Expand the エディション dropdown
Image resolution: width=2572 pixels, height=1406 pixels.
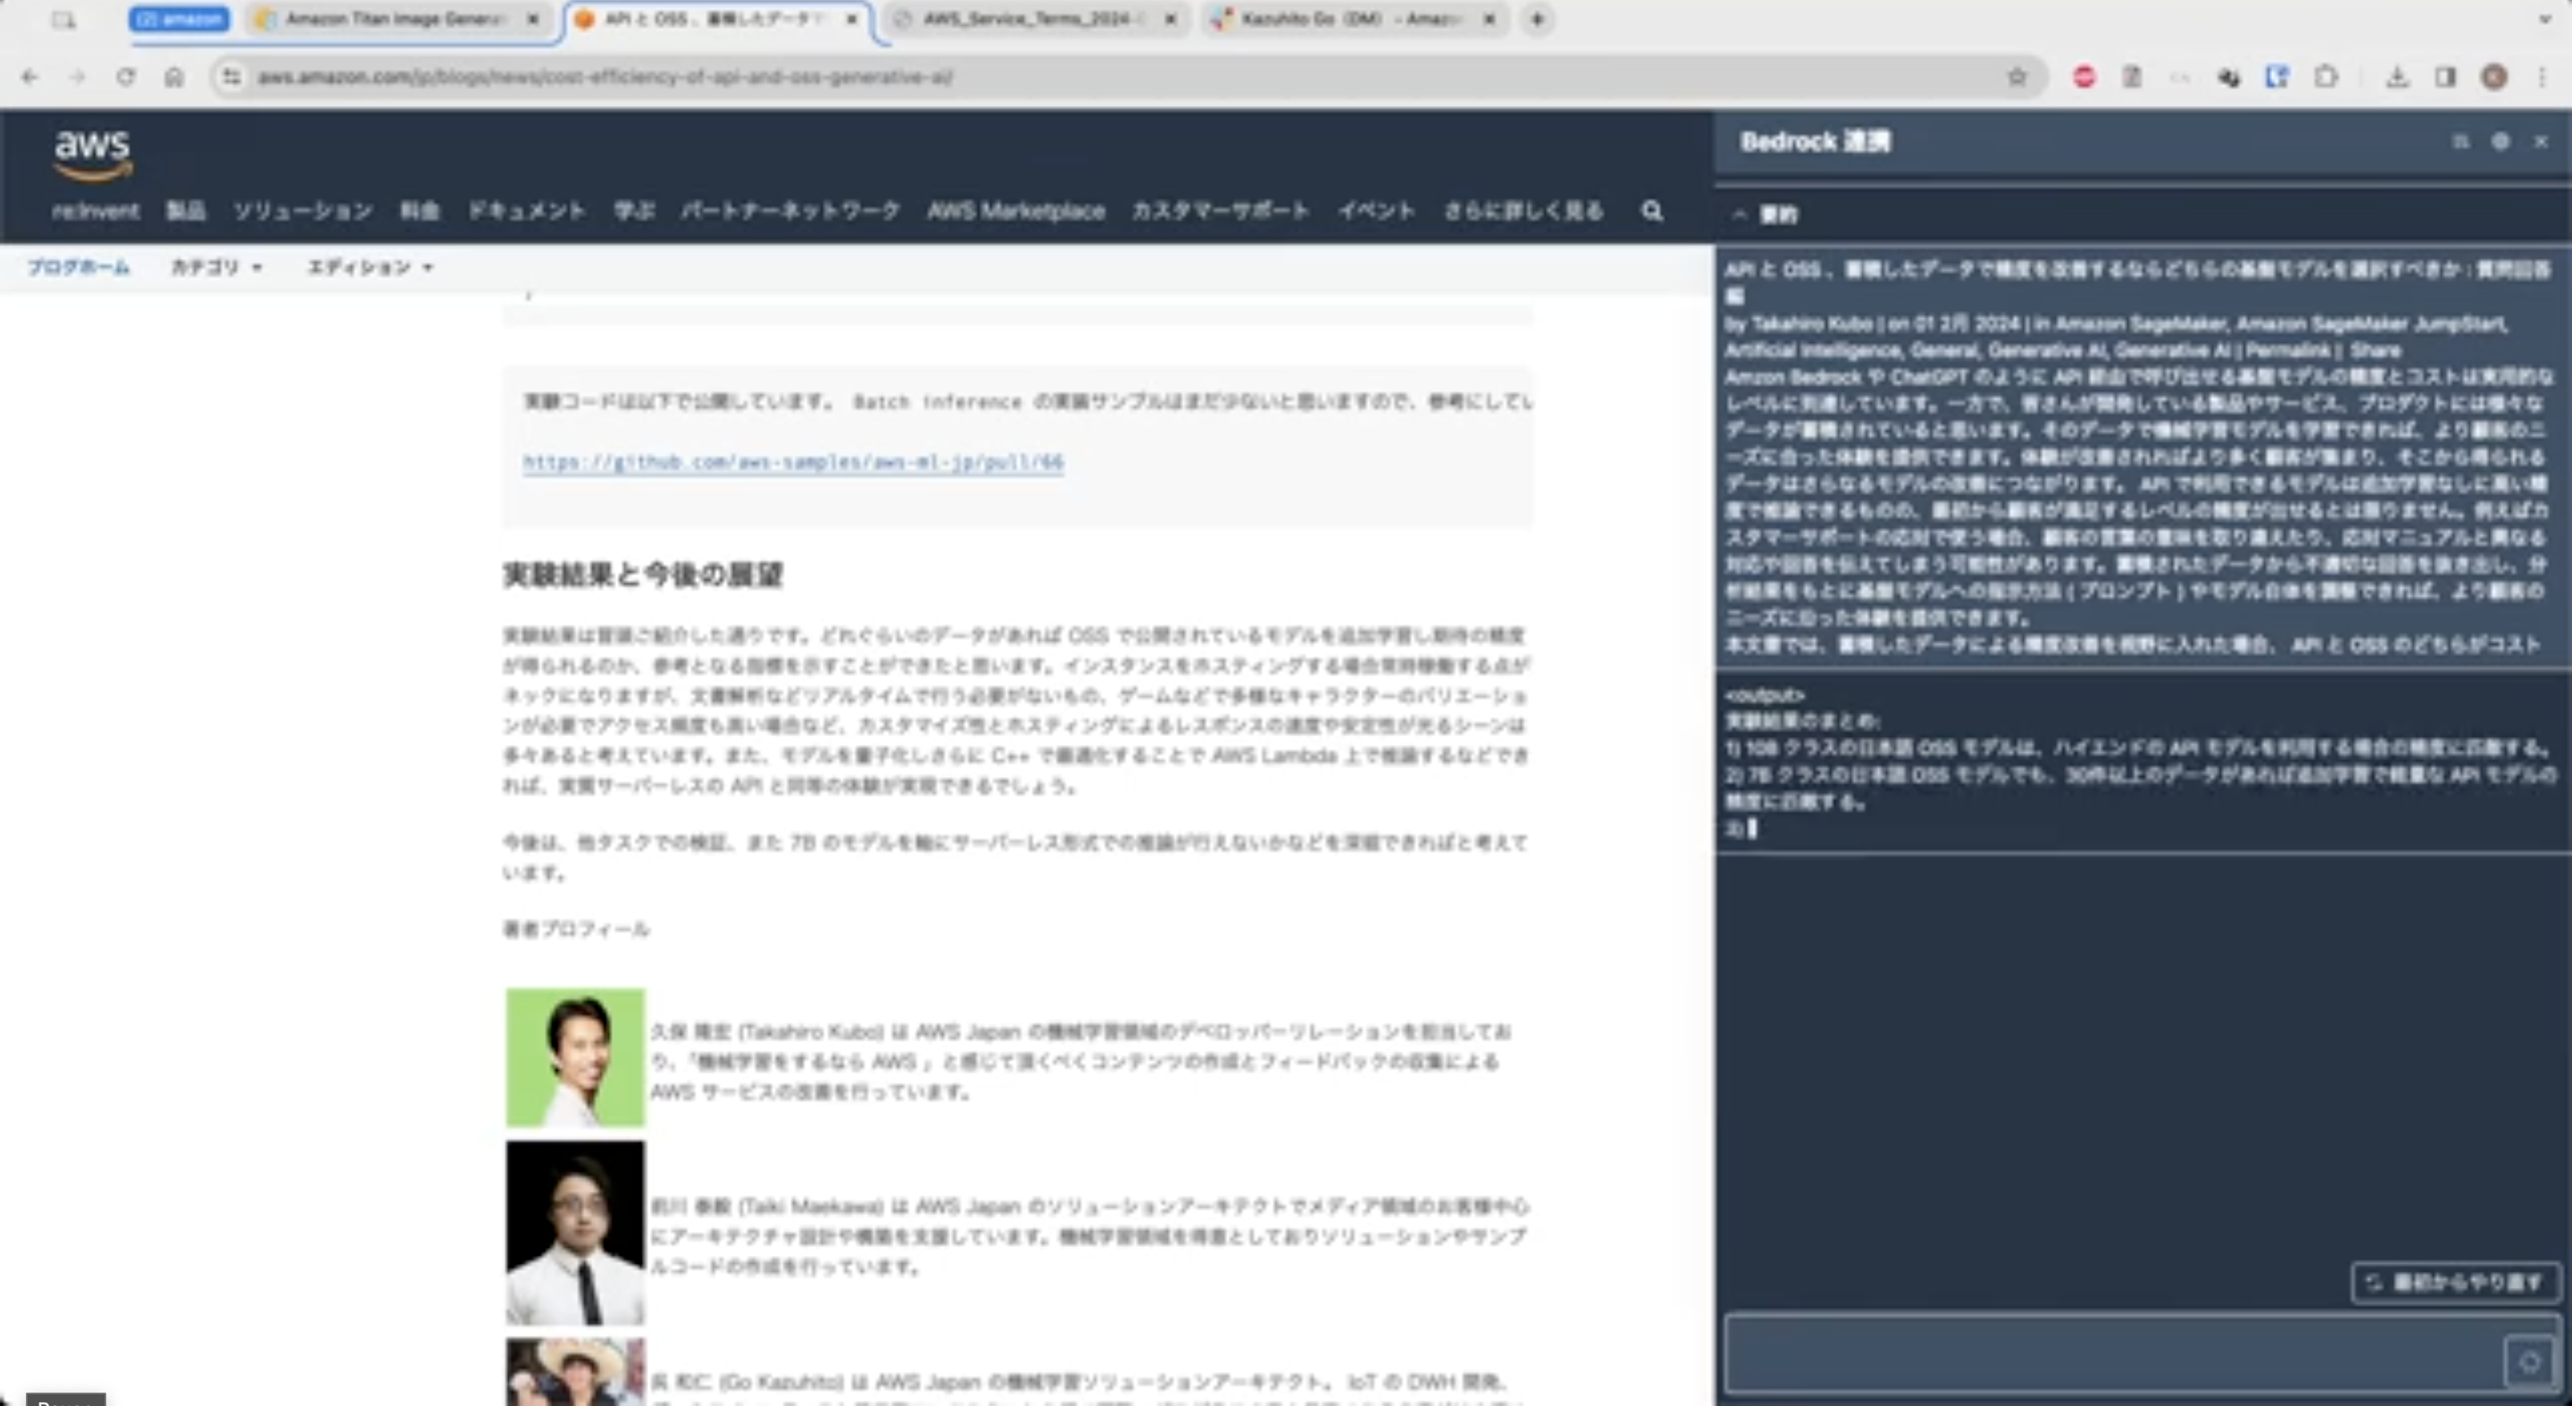[x=370, y=268]
